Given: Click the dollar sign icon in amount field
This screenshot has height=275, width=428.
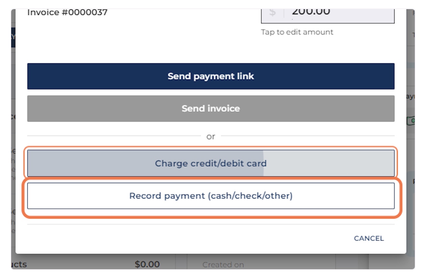Looking at the screenshot, I should [x=272, y=13].
